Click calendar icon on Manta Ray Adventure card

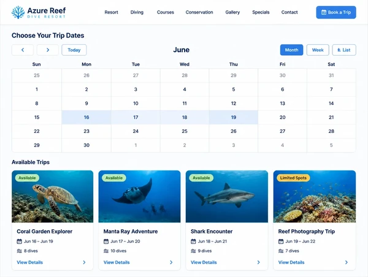[106, 241]
